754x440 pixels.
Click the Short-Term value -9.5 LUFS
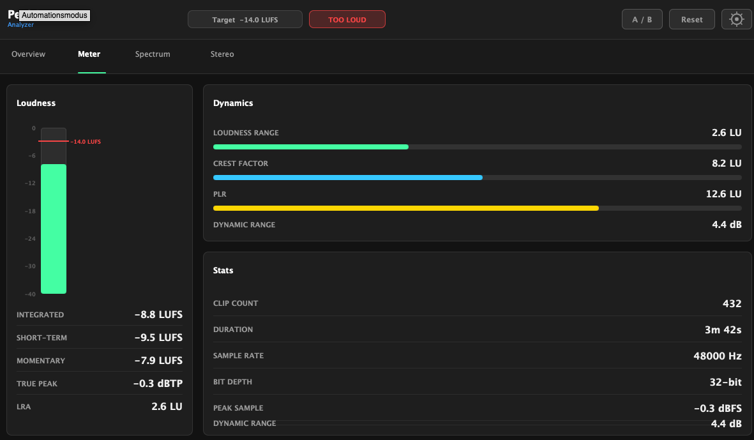158,338
